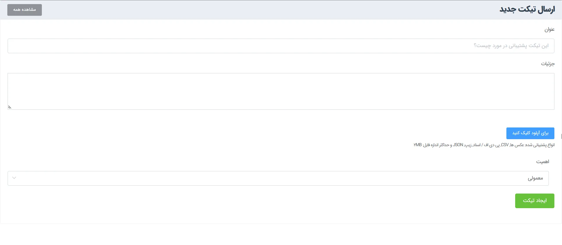Click the برای آپلود کلیک کنید button
562x245 pixels.
click(530, 133)
